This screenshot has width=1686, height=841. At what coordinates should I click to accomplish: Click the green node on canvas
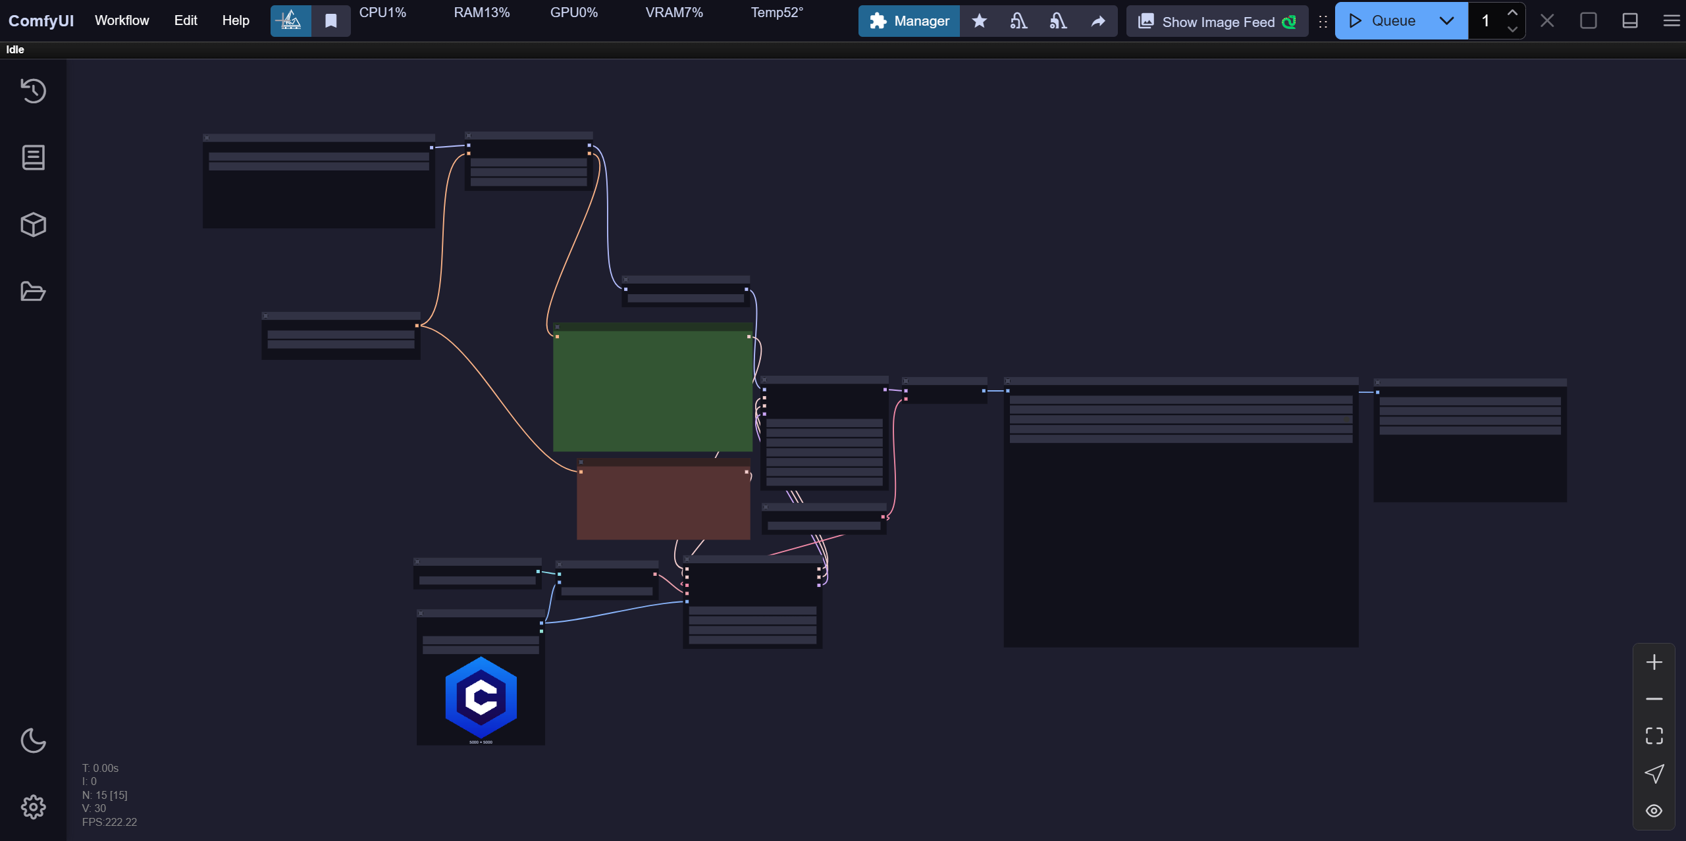pos(652,391)
